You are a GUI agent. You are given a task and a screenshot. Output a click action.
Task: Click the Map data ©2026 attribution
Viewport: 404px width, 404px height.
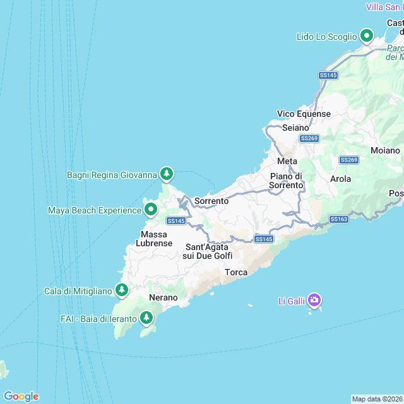[x=377, y=399]
